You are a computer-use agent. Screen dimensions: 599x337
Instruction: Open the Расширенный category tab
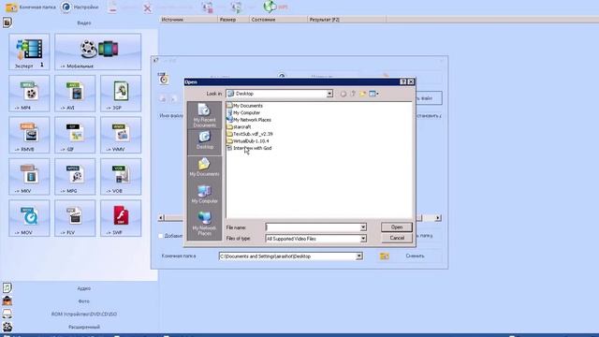84,327
